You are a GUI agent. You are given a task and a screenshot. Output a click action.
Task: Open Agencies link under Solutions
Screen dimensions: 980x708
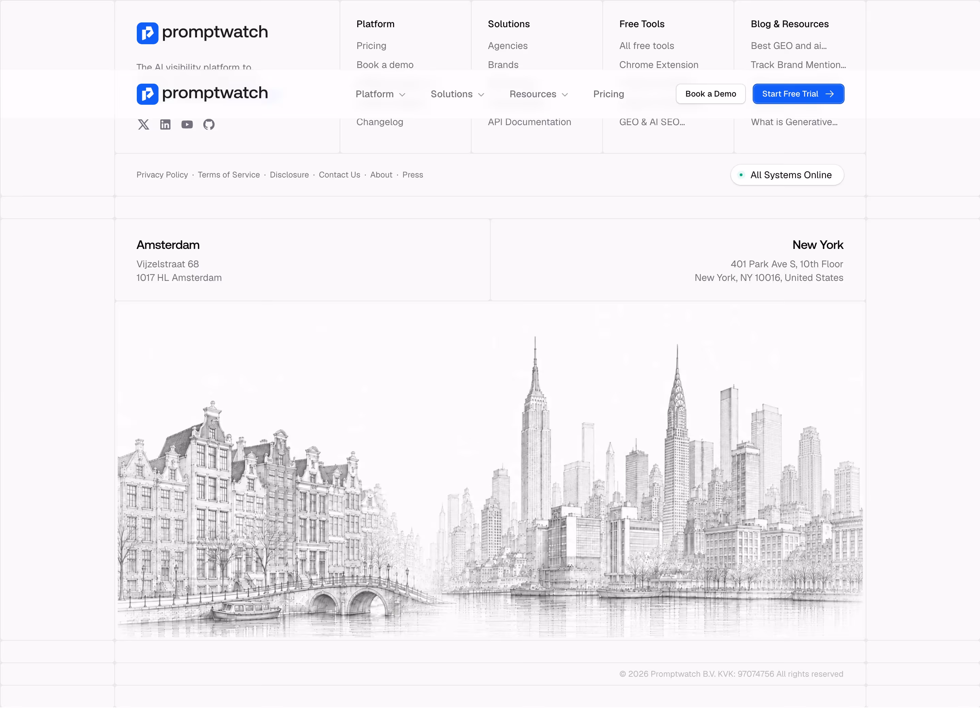pyautogui.click(x=507, y=46)
